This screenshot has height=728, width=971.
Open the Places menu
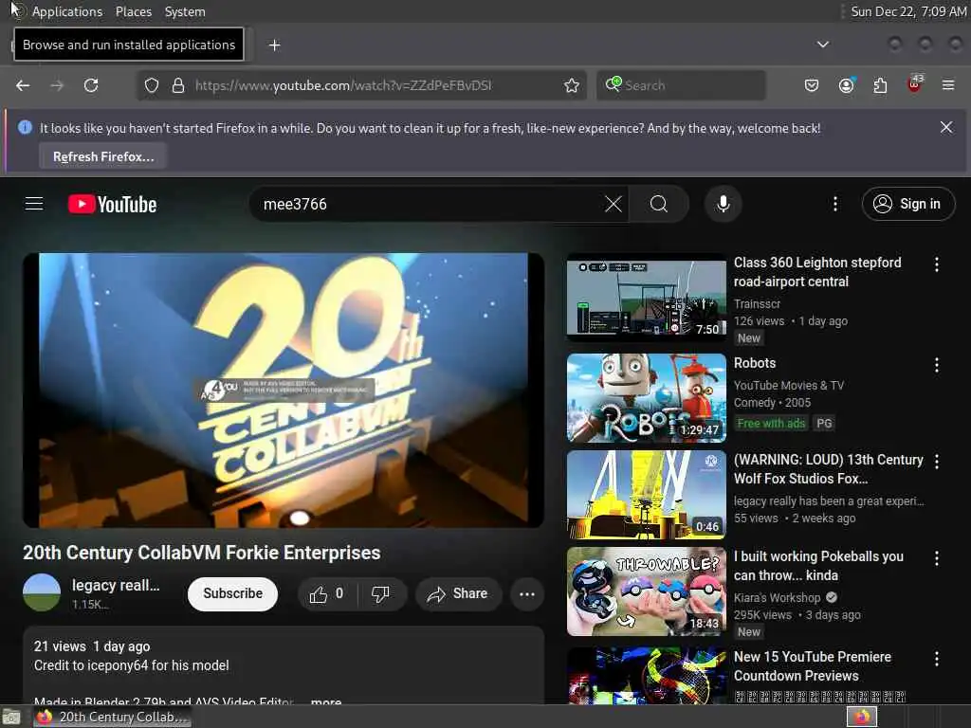tap(134, 11)
